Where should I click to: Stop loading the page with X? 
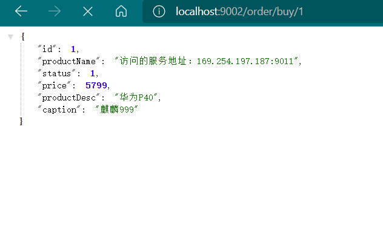(x=88, y=12)
